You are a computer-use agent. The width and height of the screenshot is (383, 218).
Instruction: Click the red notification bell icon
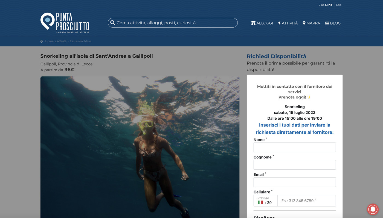372,209
